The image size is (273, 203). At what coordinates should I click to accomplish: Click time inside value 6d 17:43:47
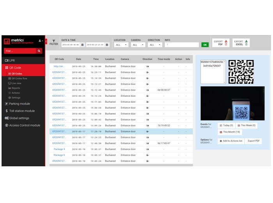tap(164, 143)
